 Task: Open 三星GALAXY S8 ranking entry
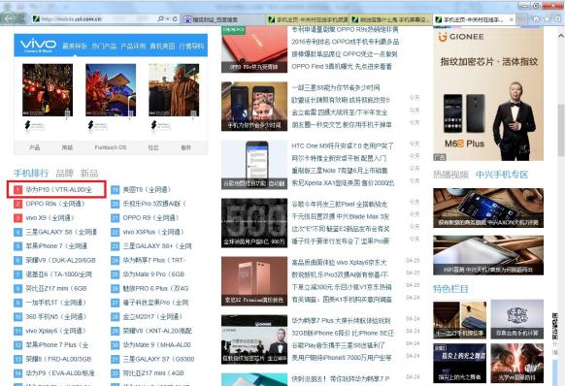[x=60, y=232]
